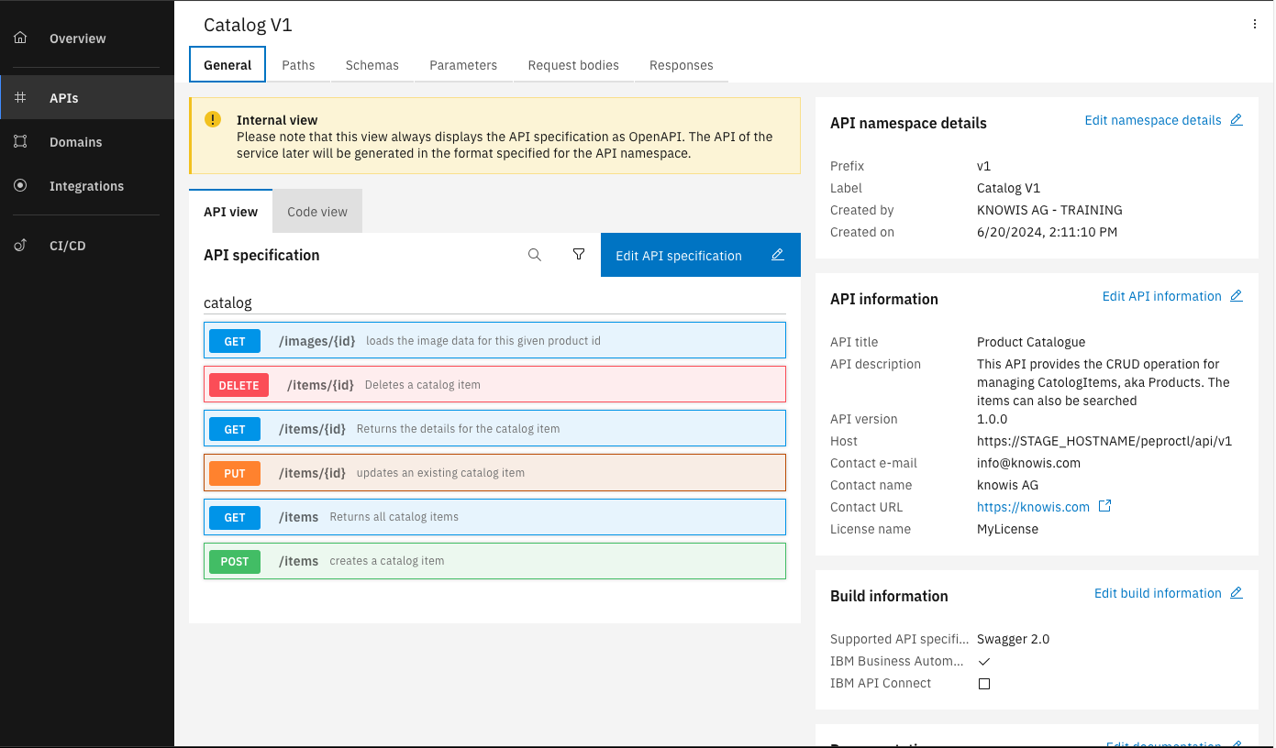
Task: Open the Paths tab
Action: coord(298,65)
